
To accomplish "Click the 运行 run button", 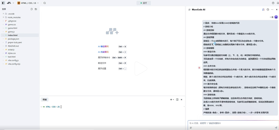I will (x=144, y=3).
